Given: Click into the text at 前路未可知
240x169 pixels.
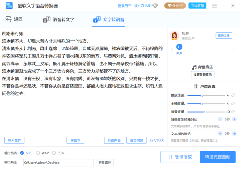Looking at the screenshot, I should (13, 34).
